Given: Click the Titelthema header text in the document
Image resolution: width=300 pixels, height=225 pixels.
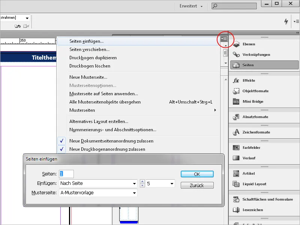Looking at the screenshot, I should (x=44, y=58).
